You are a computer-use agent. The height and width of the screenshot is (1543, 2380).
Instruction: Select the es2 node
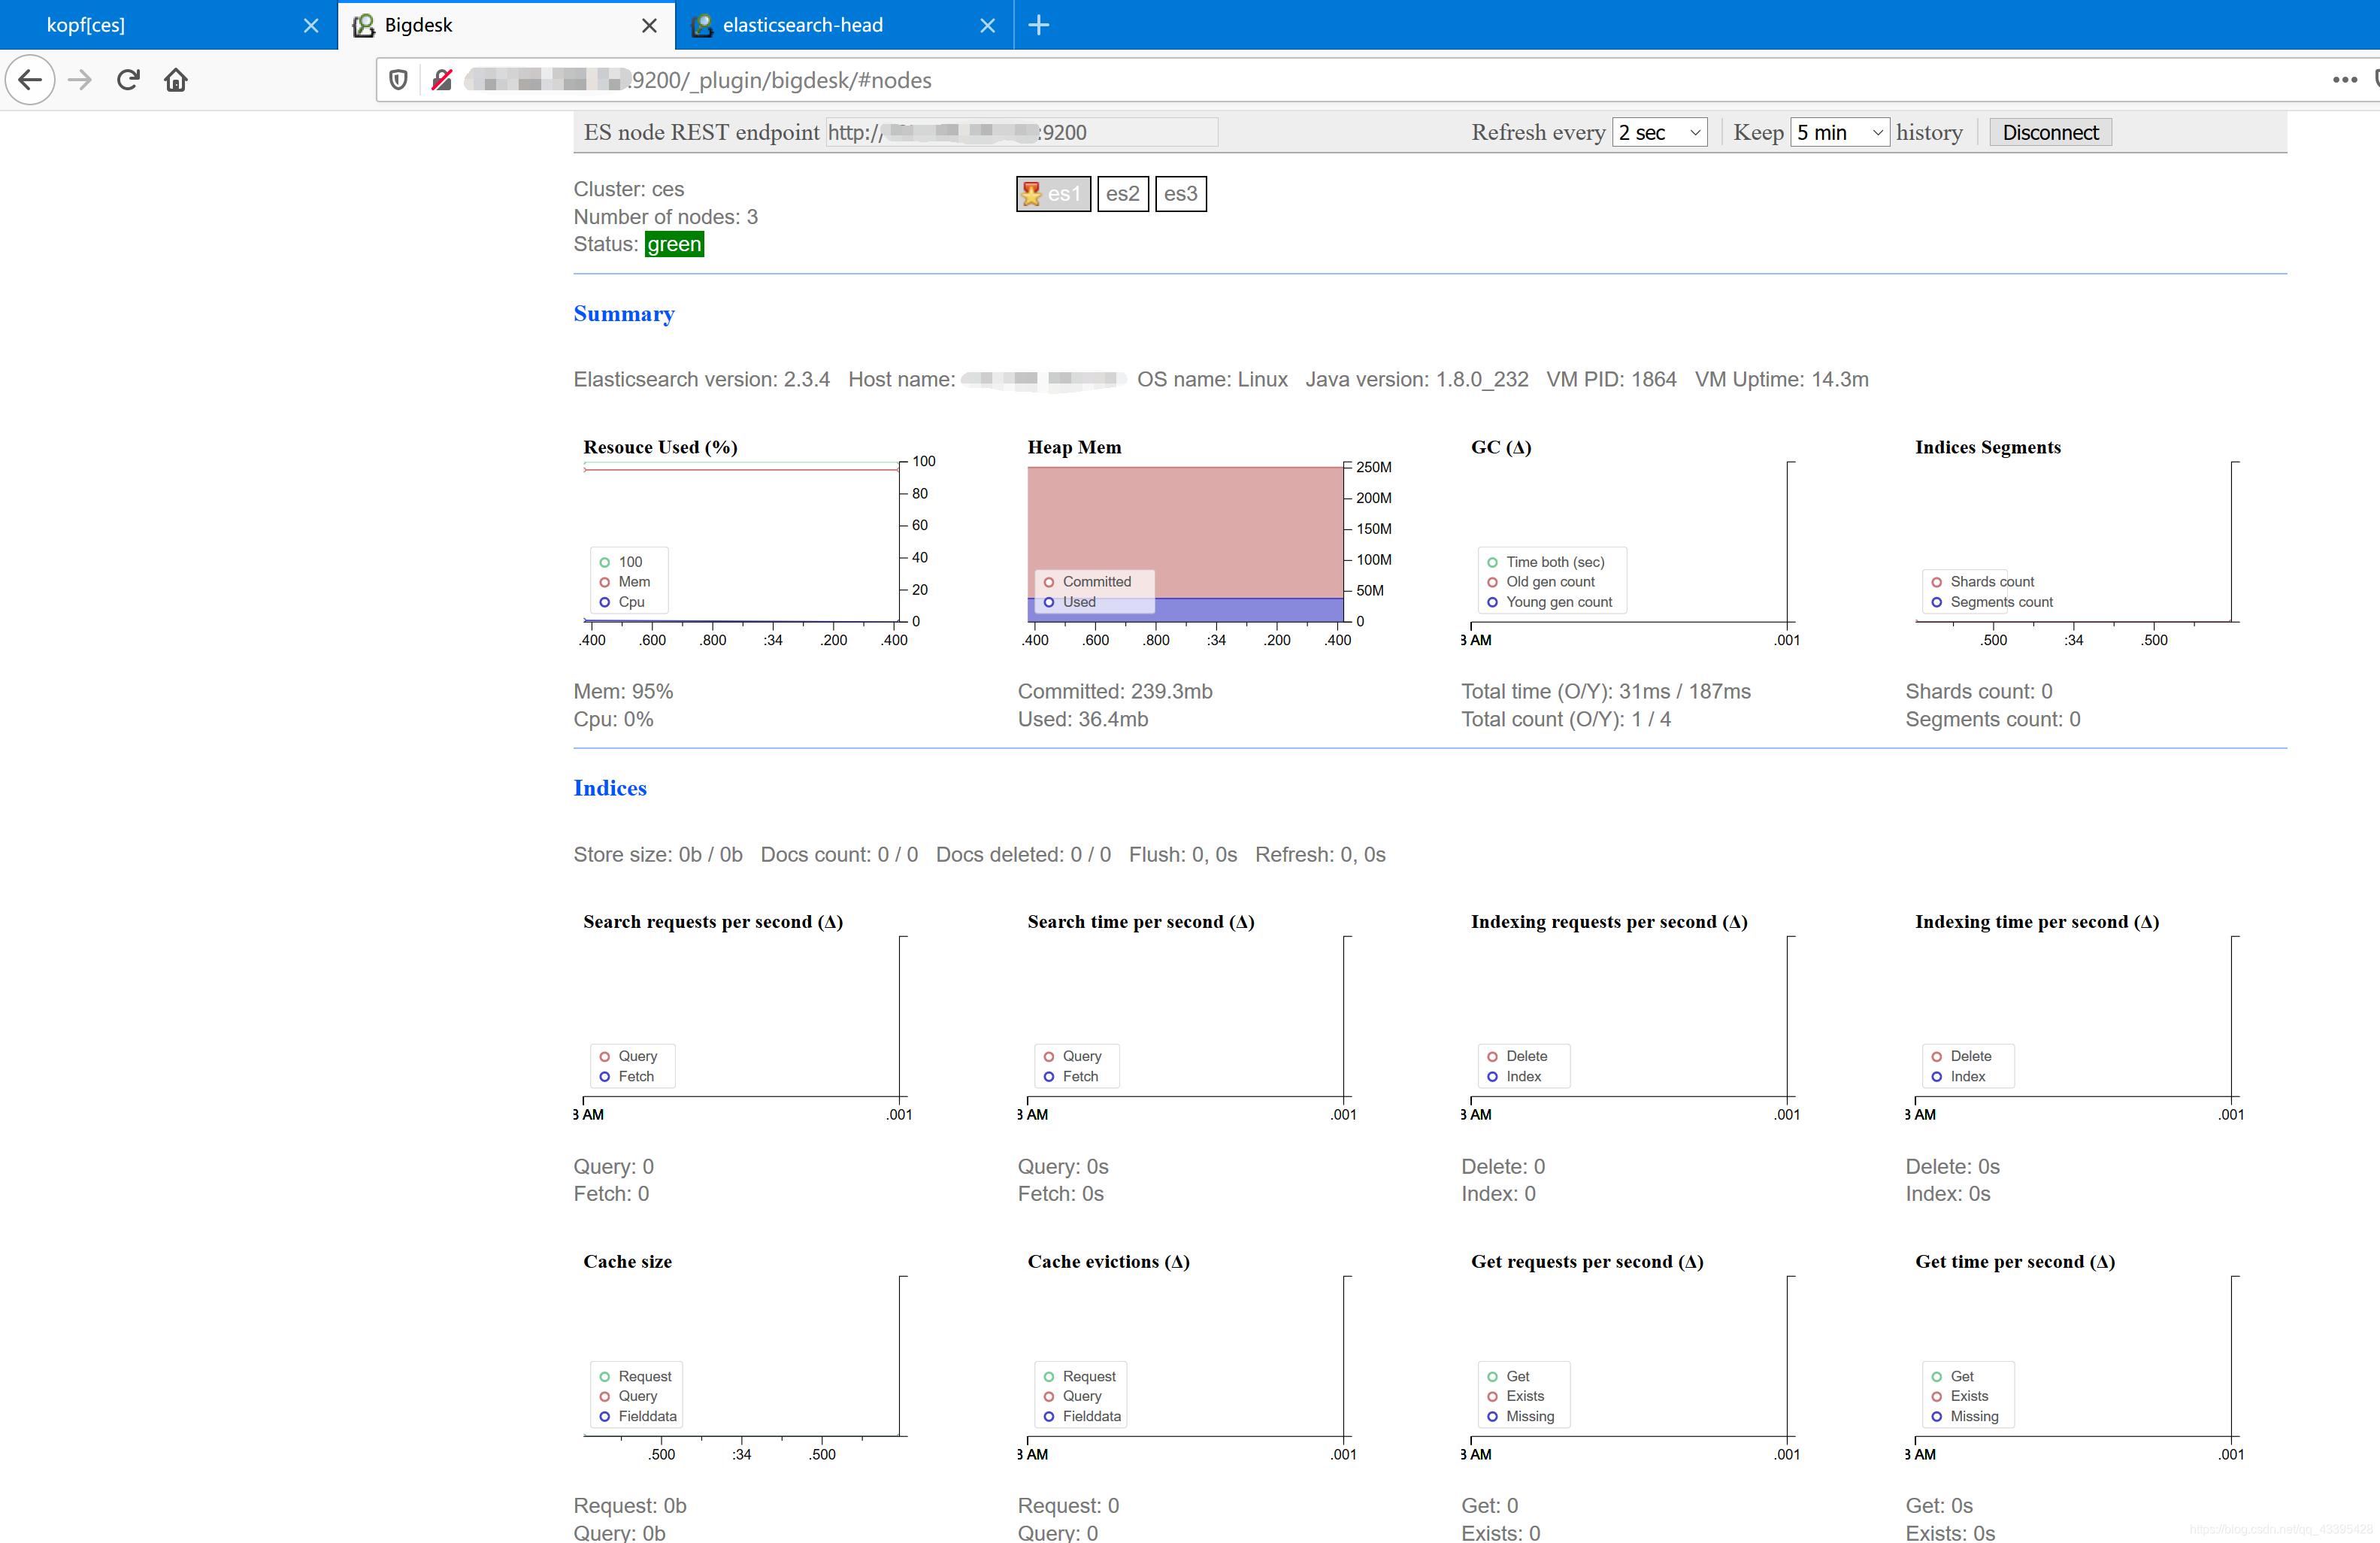1123,194
